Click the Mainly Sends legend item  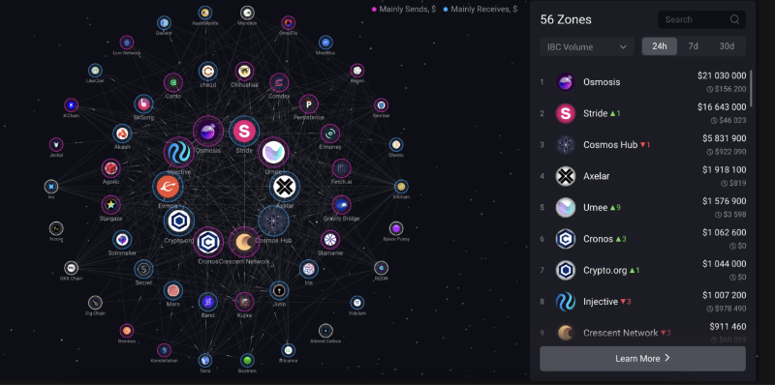click(403, 9)
